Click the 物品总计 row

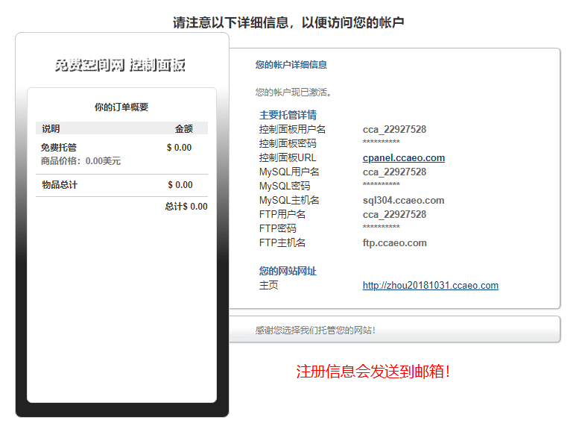[60, 185]
